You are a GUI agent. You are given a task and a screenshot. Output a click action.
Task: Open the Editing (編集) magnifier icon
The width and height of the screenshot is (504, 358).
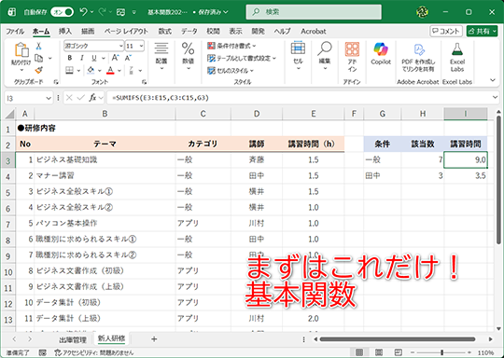pyautogui.click(x=324, y=48)
